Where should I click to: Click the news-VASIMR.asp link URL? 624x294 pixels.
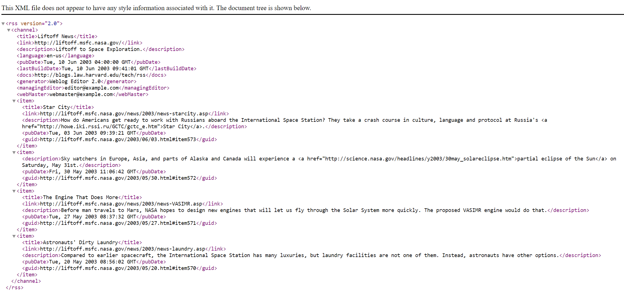[x=121, y=204]
